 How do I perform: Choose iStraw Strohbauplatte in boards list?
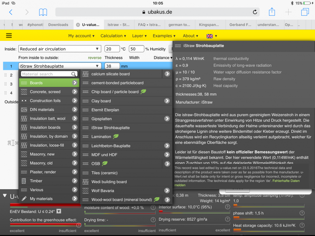(126, 128)
